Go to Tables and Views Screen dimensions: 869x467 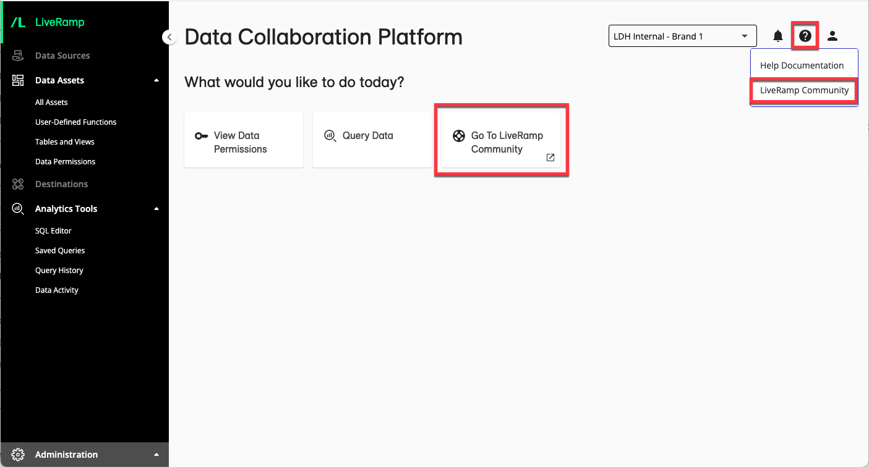click(65, 142)
